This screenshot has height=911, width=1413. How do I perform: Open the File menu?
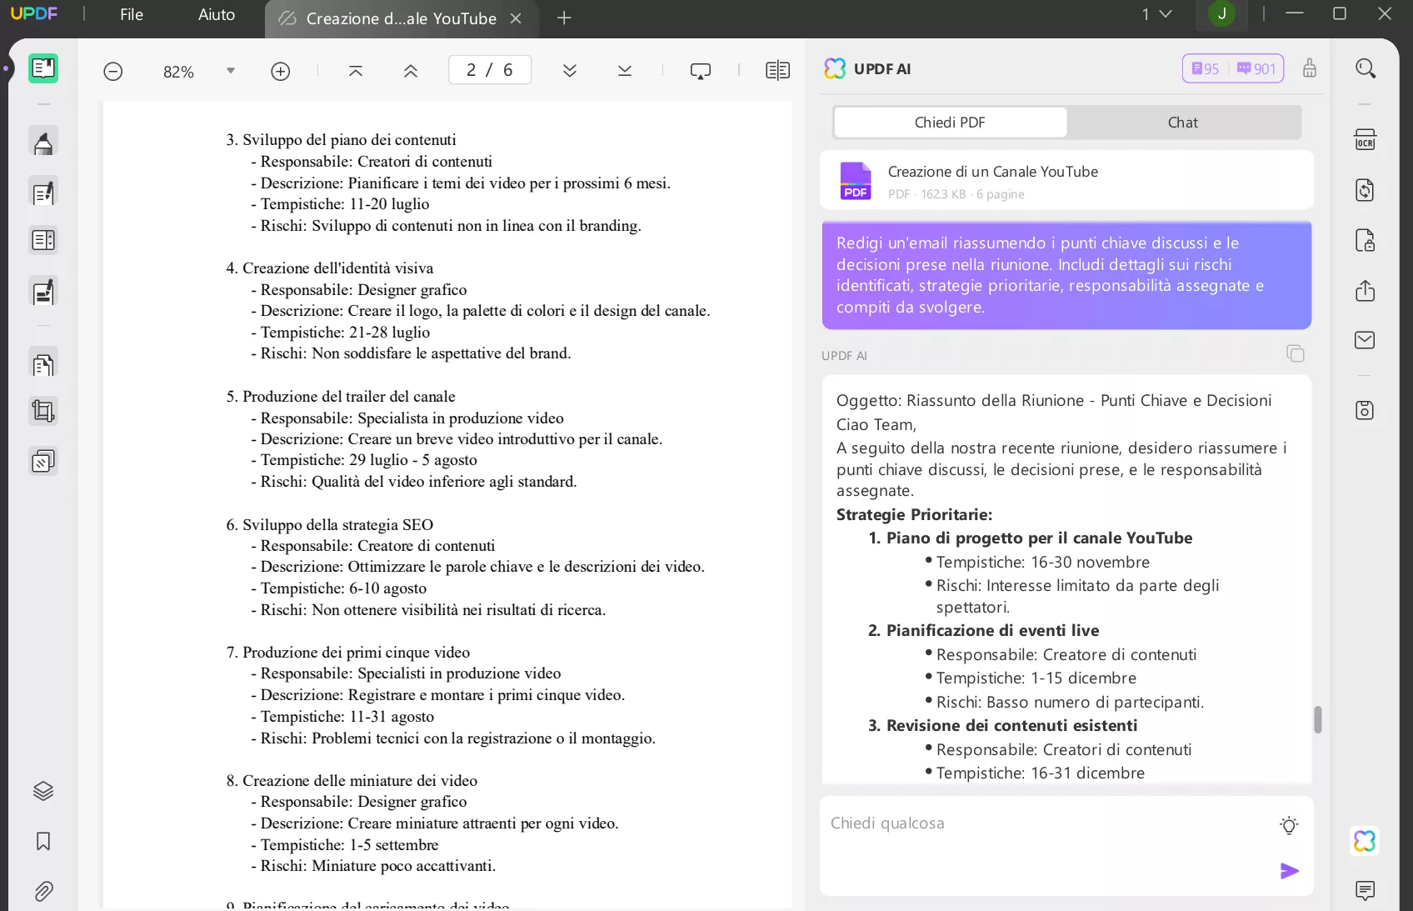pos(132,14)
